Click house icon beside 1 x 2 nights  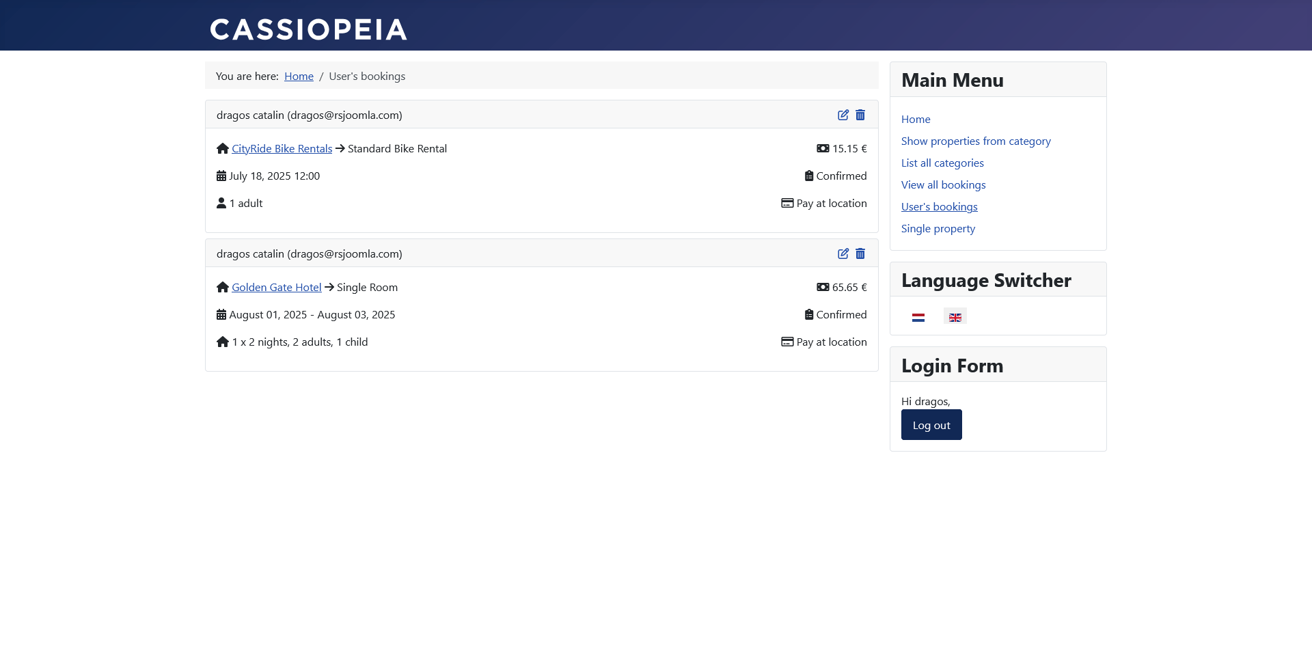coord(223,342)
